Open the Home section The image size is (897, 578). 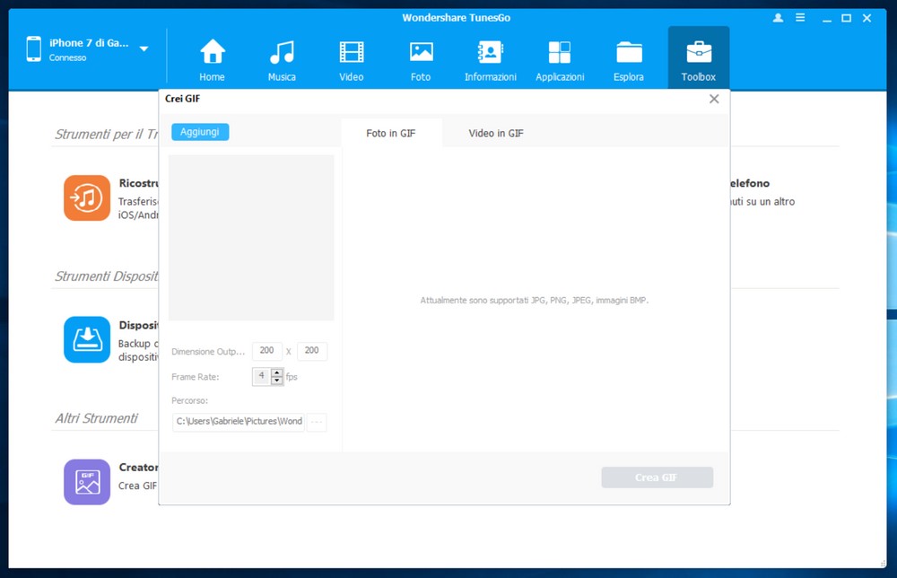pos(212,60)
